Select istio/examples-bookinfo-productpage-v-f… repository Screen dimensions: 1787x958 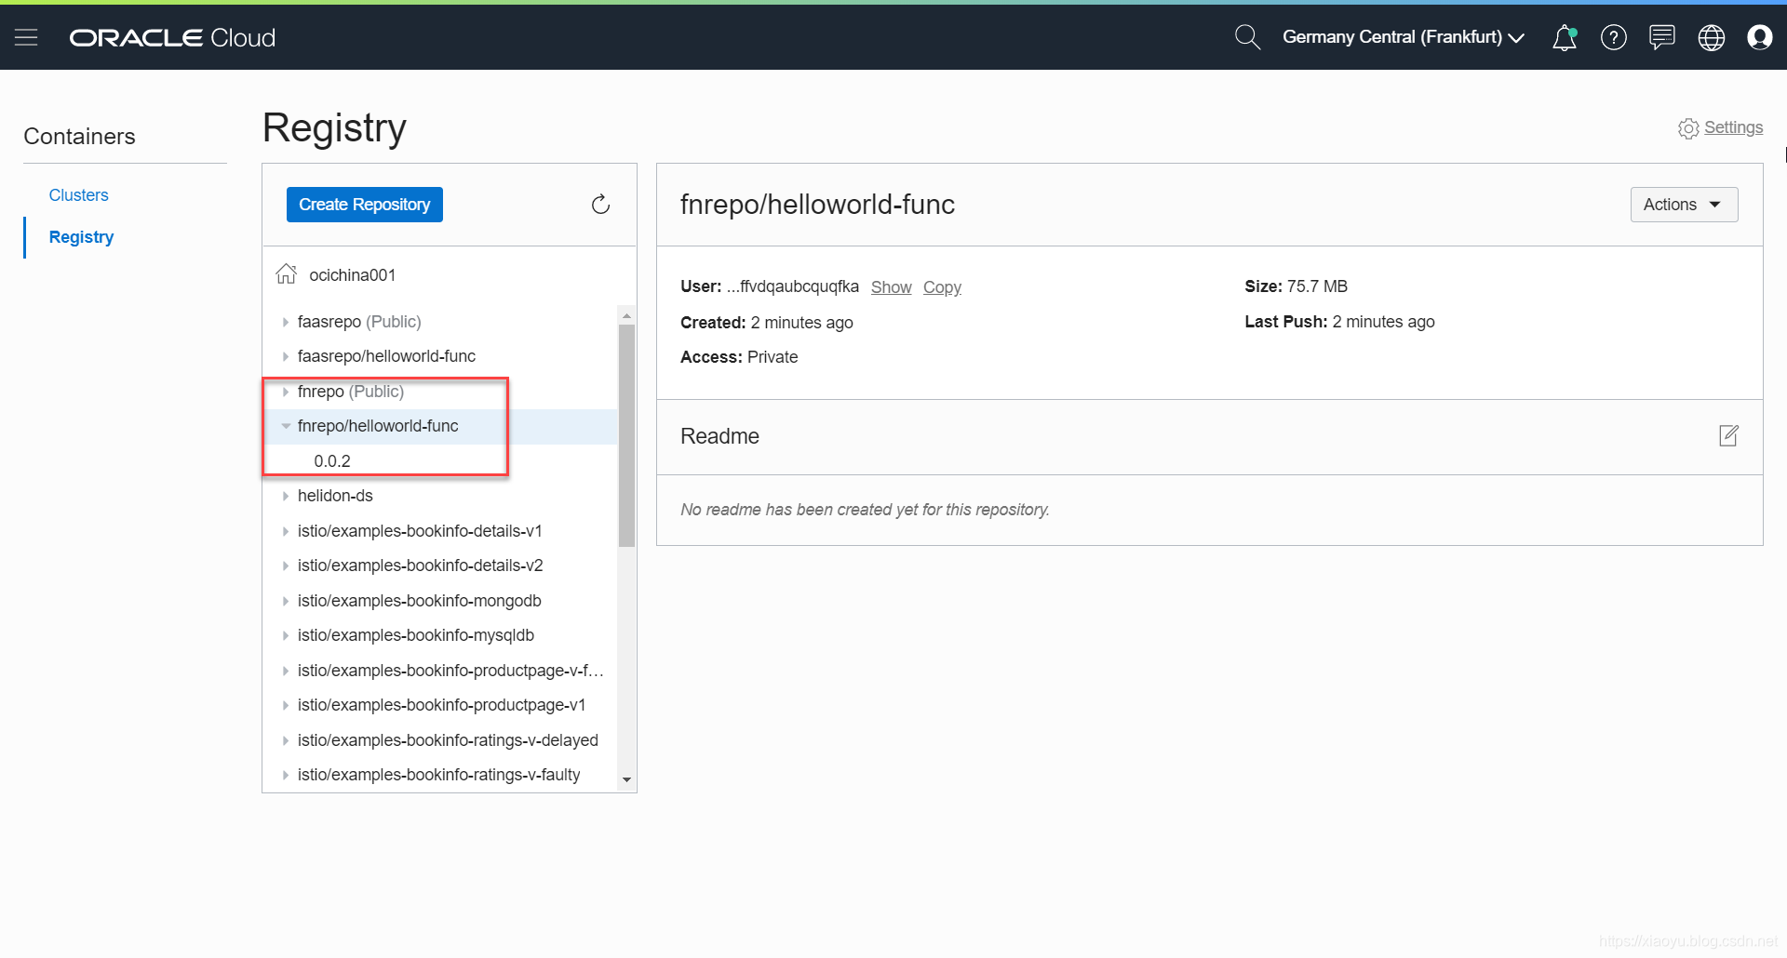(x=450, y=671)
